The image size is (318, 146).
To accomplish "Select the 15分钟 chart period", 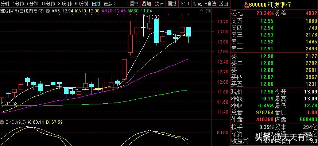I will click(x=48, y=3).
